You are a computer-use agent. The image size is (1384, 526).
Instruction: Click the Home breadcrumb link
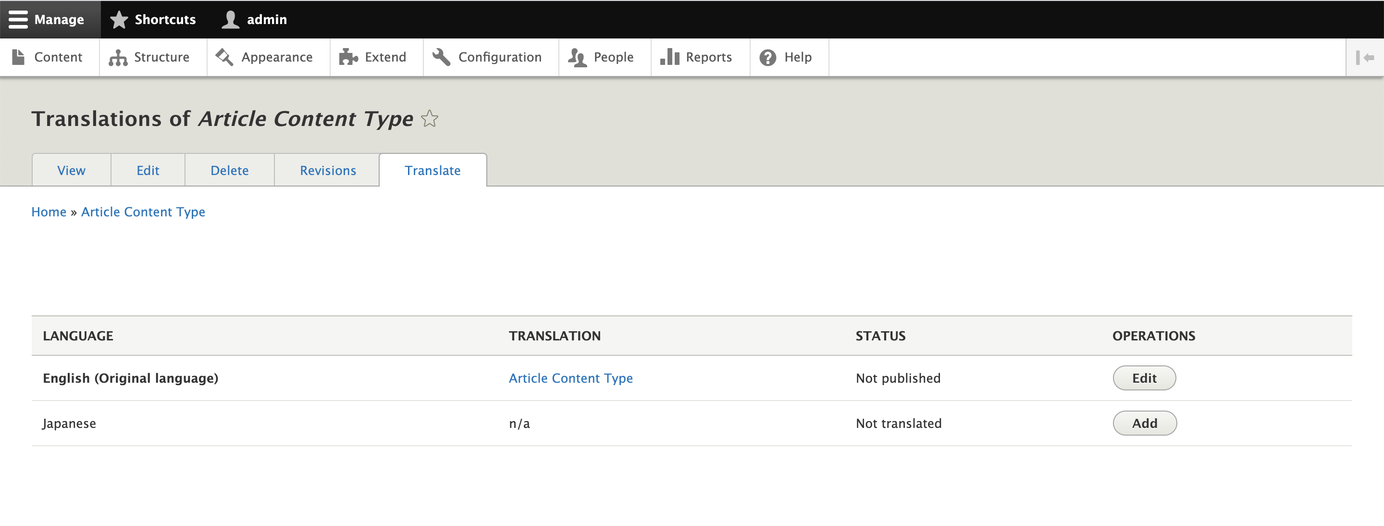click(x=48, y=212)
